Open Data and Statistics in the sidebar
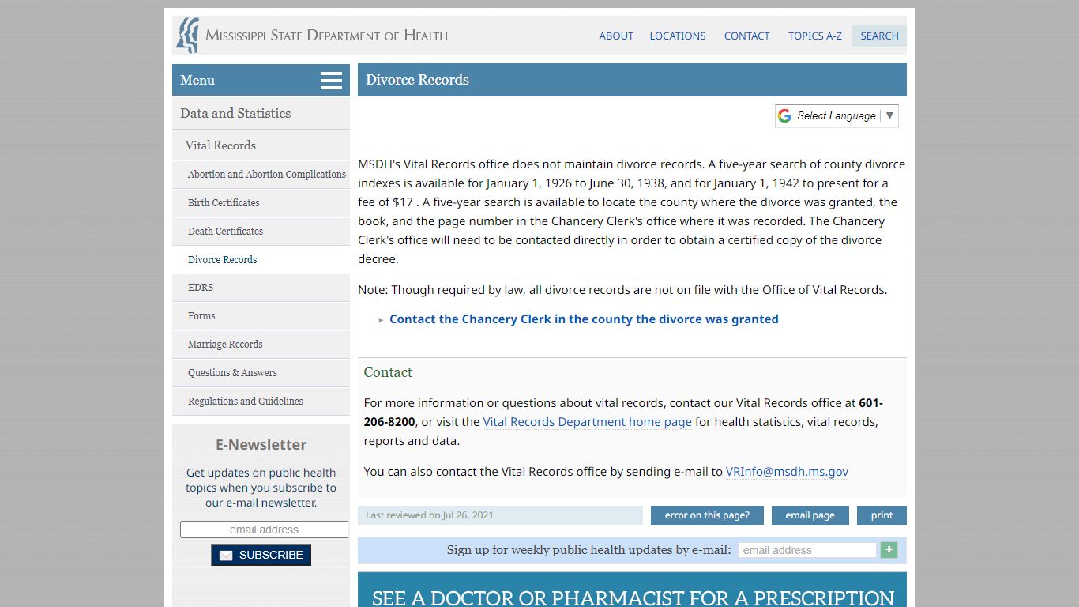 261,113
